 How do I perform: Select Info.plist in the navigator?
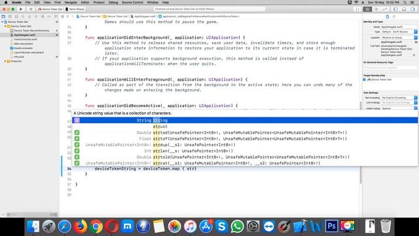click(19, 57)
